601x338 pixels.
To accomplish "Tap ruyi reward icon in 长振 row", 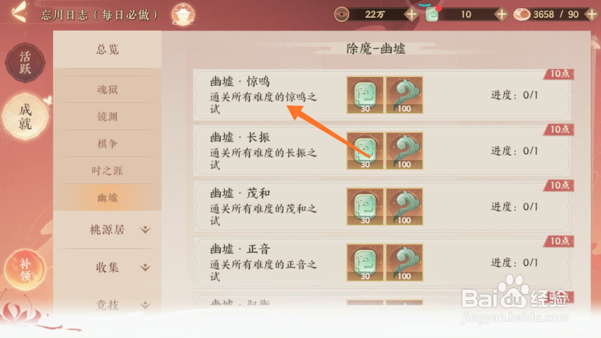I will pyautogui.click(x=405, y=151).
